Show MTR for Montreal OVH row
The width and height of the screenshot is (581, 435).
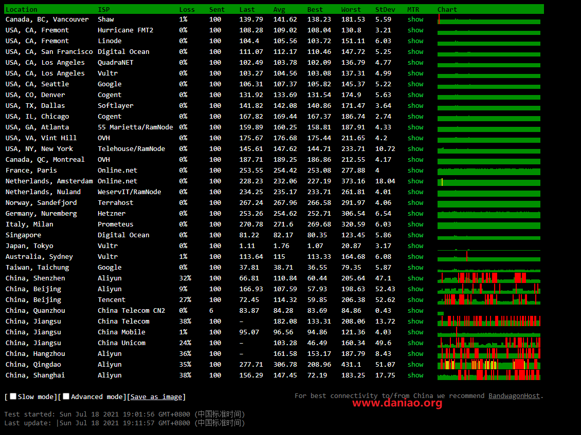coord(415,159)
